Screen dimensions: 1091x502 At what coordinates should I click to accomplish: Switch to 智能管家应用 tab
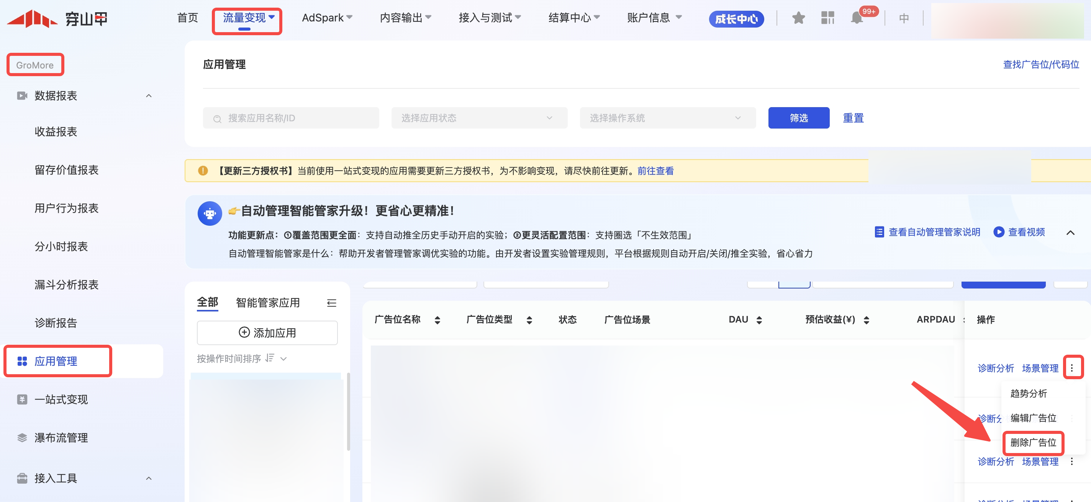[x=268, y=303]
